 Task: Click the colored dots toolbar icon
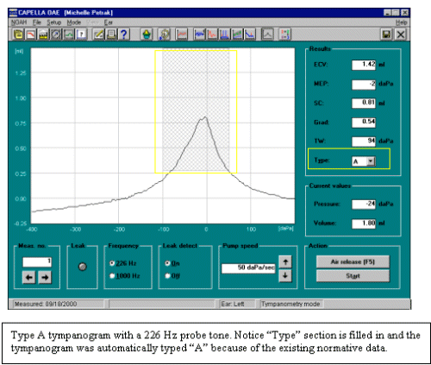tap(284, 35)
